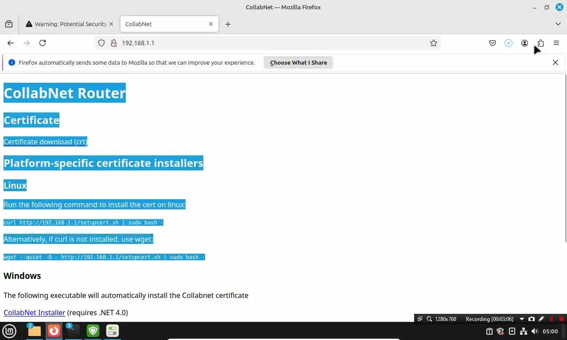Click the address bar showing 192.168.1.1
Image resolution: width=567 pixels, height=340 pixels.
[x=268, y=43]
